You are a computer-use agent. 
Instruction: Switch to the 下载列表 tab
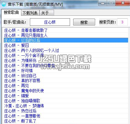(x=30, y=13)
